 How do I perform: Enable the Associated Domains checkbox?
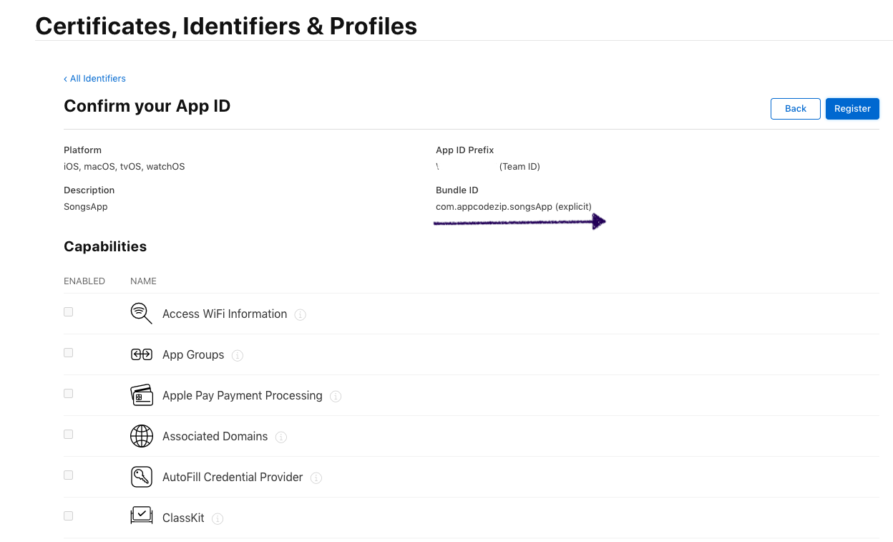(x=68, y=433)
